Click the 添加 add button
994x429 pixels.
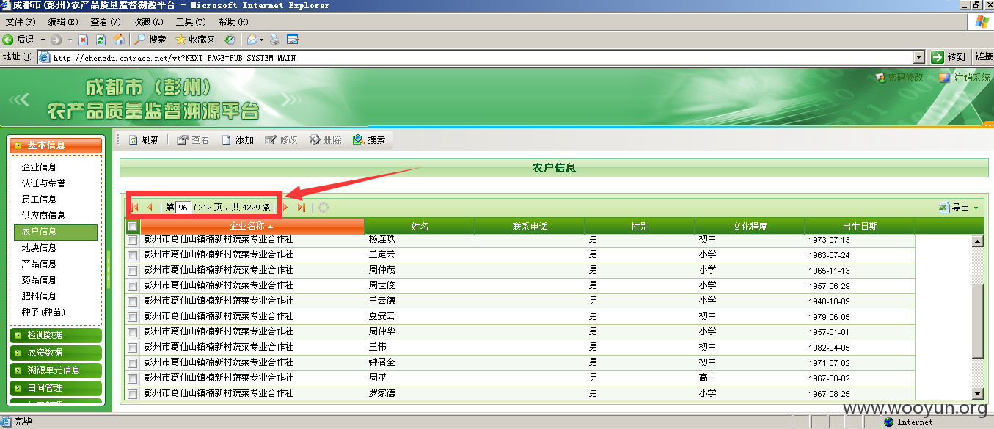pyautogui.click(x=238, y=140)
